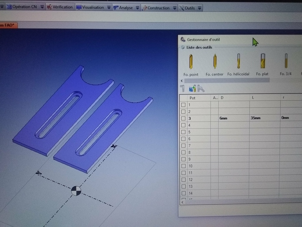Viewport: 302px width, 227px height.
Task: Switch to the FAO* document tab
Action: [x=8, y=25]
